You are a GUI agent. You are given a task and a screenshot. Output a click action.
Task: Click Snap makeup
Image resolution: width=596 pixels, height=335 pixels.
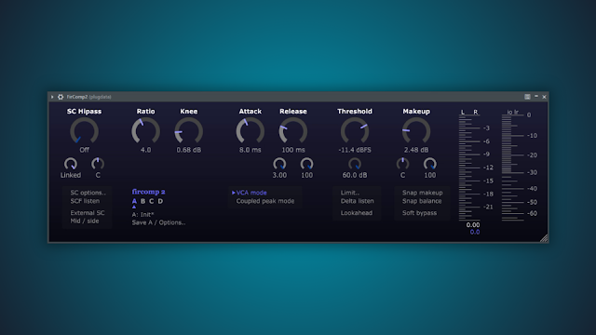[x=422, y=193]
